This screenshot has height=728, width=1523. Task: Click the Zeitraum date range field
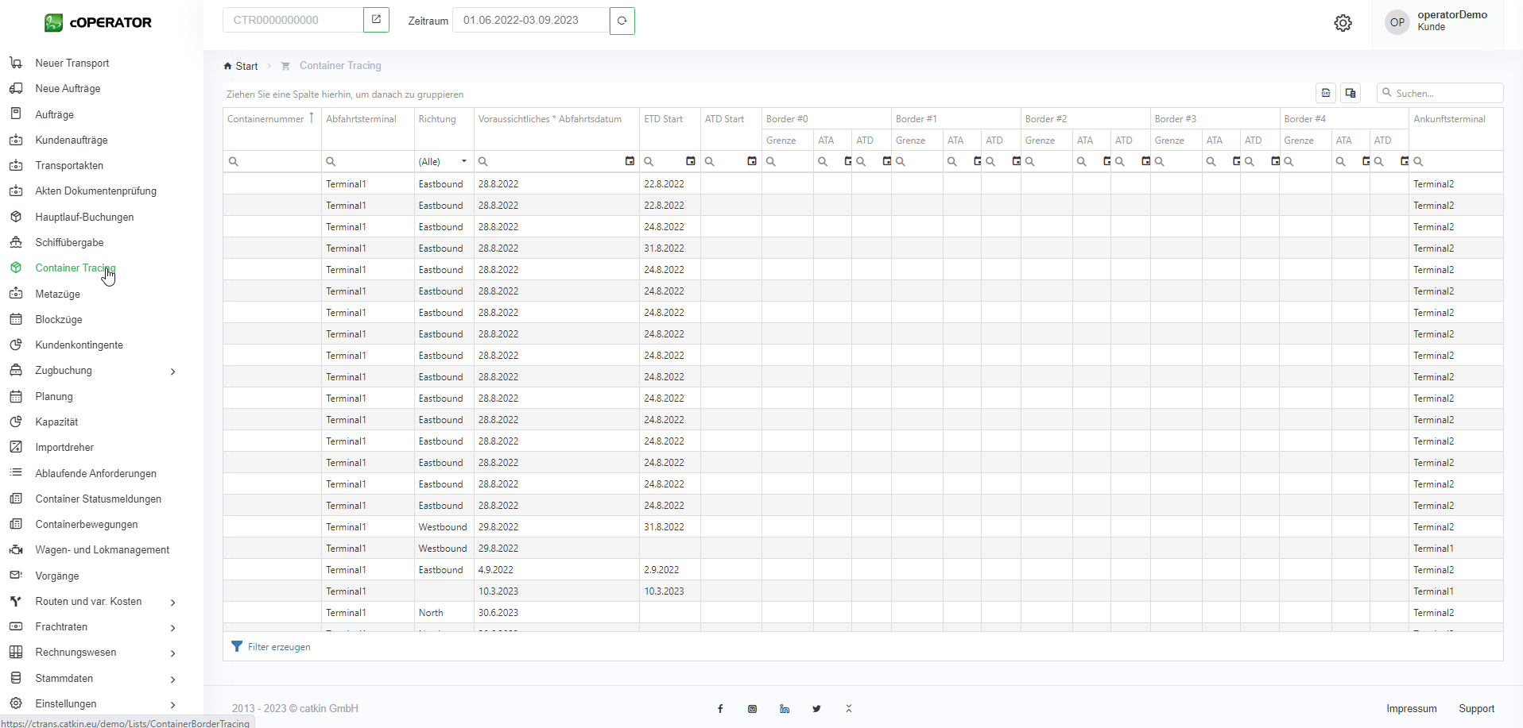pos(530,21)
